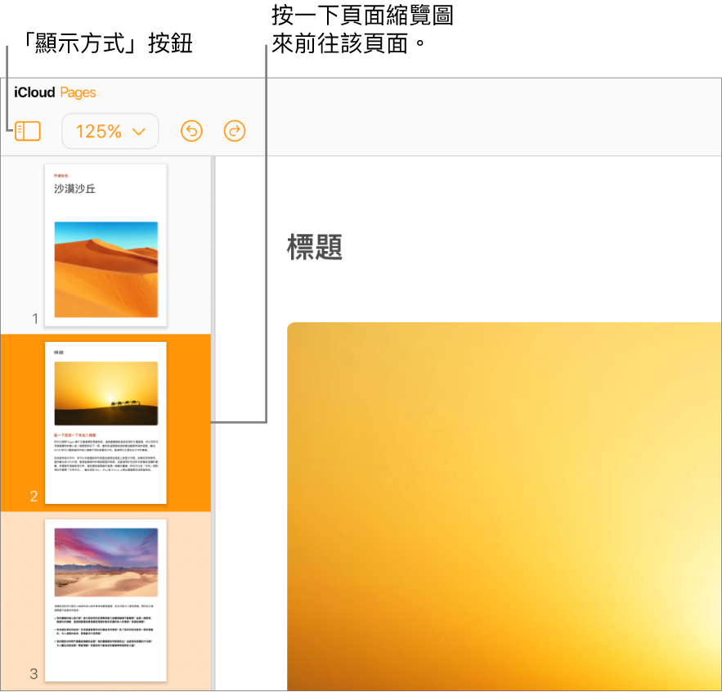Click the pink sky photo on page 3 thumbnail
722x692 pixels.
click(105, 562)
